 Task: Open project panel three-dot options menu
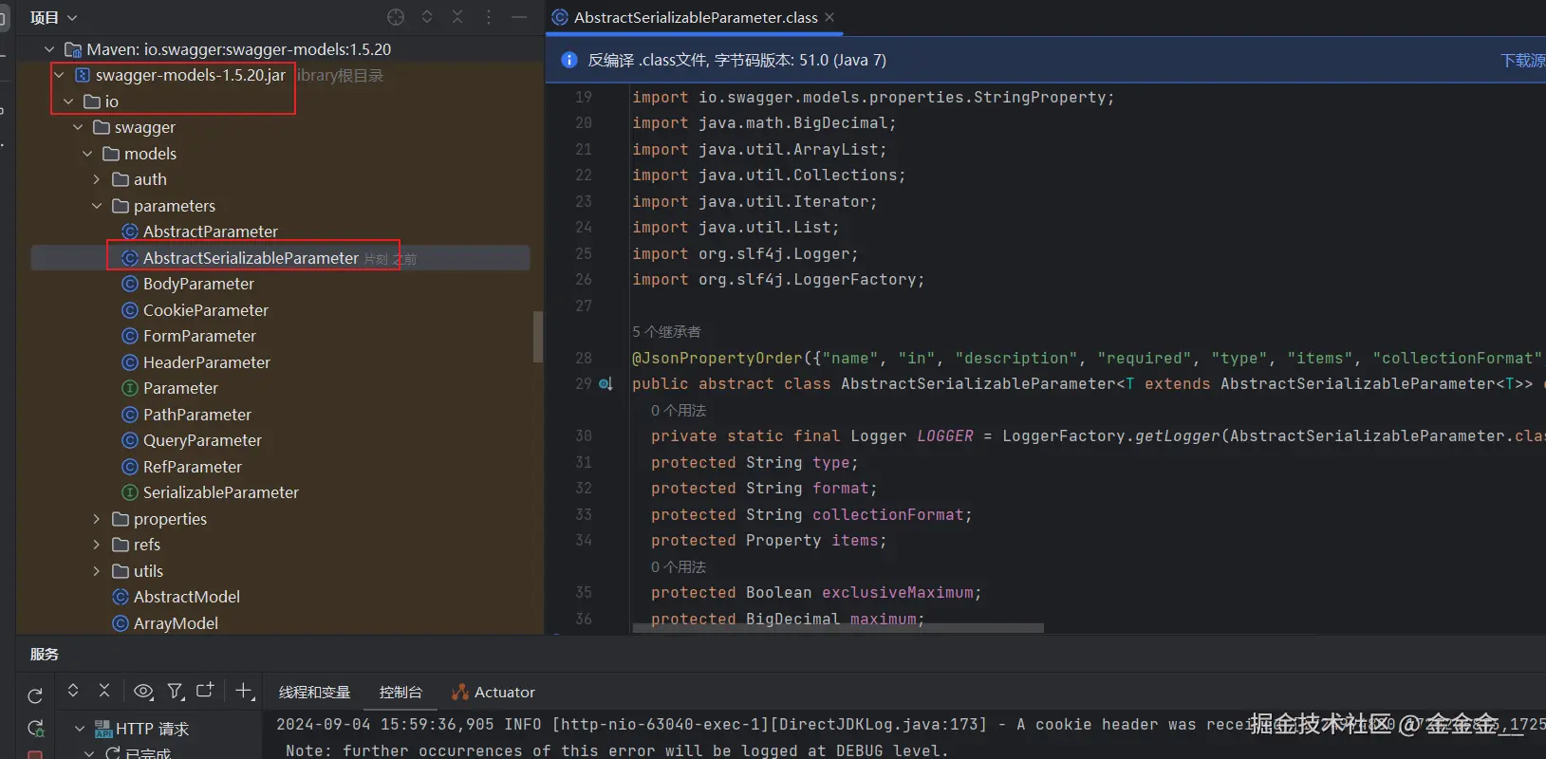[x=489, y=17]
